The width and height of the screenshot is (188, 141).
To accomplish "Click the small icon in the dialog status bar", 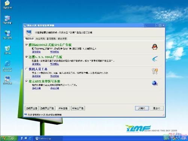I will [x=26, y=115].
